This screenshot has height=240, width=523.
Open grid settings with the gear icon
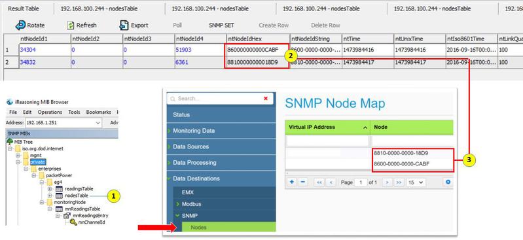[x=448, y=182]
